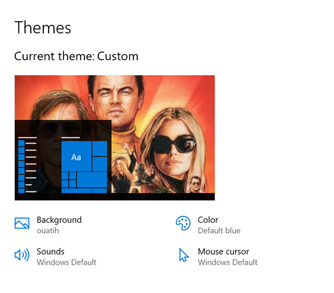334x293 pixels.
Task: Open the Mouse cursor setting label
Action: (224, 251)
